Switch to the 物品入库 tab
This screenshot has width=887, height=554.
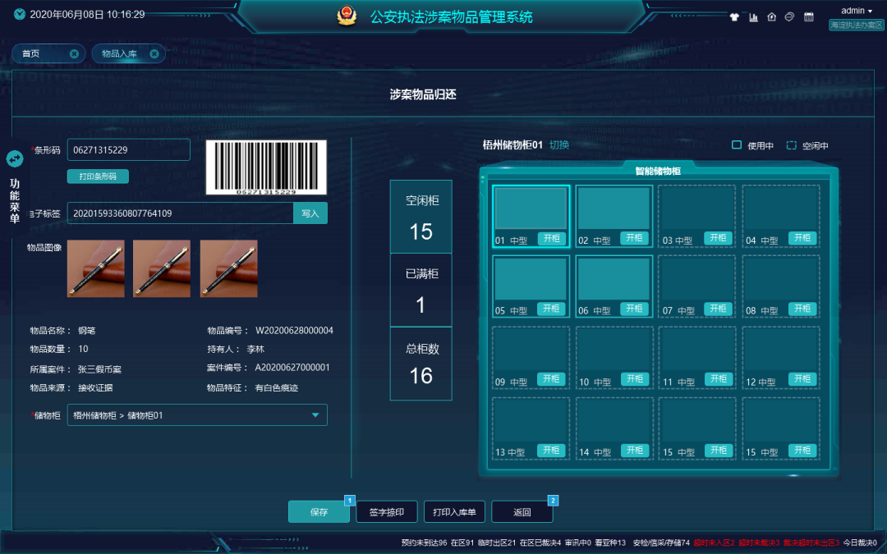[122, 53]
